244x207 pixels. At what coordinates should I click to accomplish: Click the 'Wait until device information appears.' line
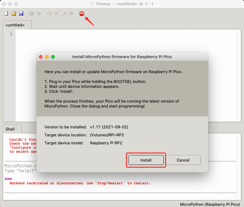tap(82, 86)
